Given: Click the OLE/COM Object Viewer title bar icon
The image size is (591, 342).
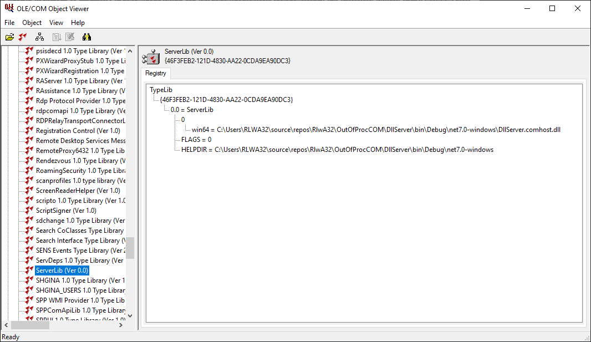Looking at the screenshot, I should point(9,8).
